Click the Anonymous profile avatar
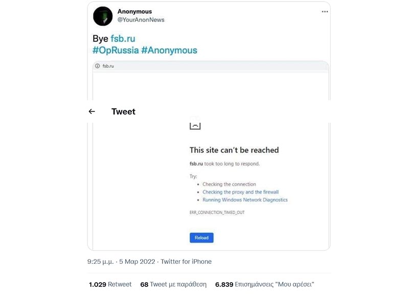This screenshot has height=294, width=409. 103,16
